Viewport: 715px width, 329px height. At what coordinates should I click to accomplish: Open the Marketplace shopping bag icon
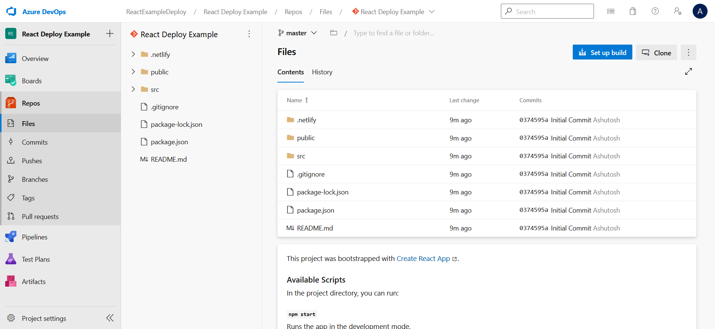coord(633,11)
